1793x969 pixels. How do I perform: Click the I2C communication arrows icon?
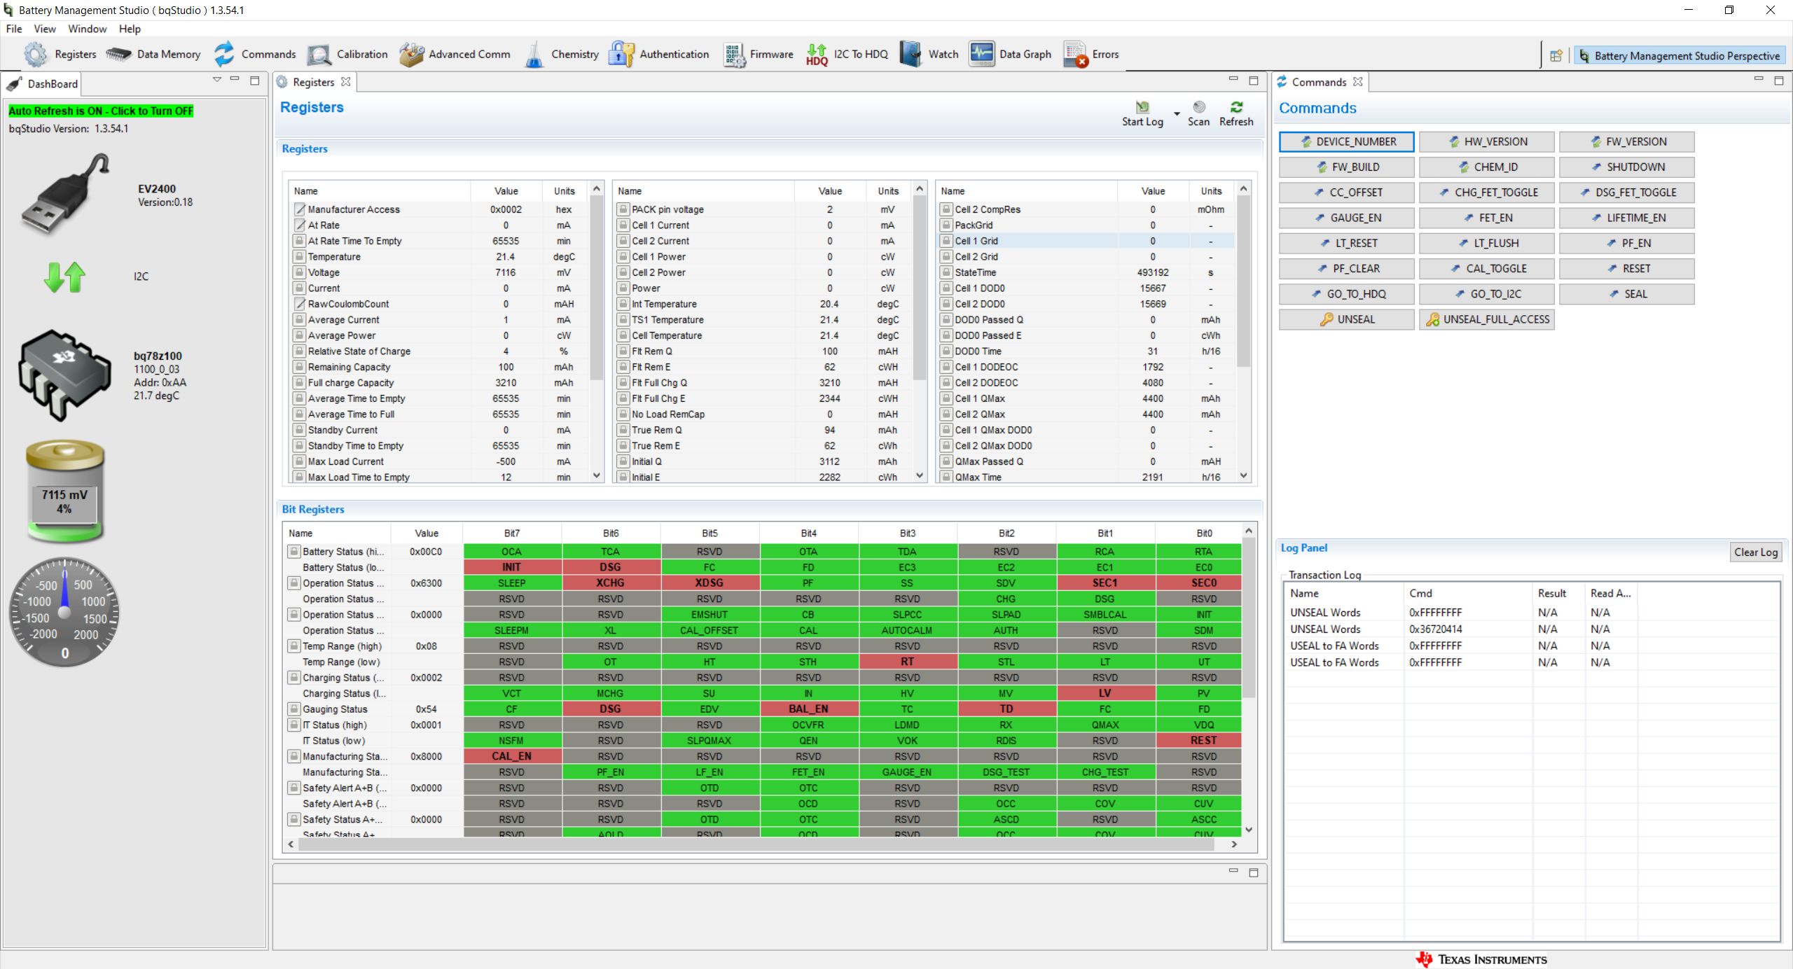click(x=64, y=277)
